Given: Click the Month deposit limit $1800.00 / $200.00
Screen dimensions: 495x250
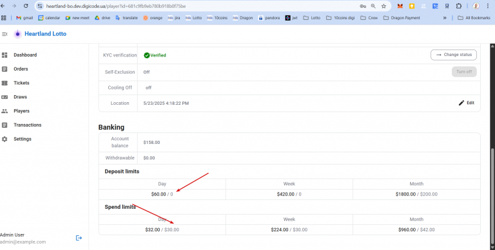Looking at the screenshot, I should pyautogui.click(x=416, y=194).
